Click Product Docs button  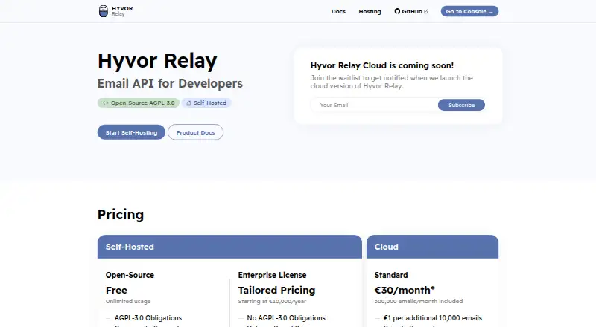195,132
